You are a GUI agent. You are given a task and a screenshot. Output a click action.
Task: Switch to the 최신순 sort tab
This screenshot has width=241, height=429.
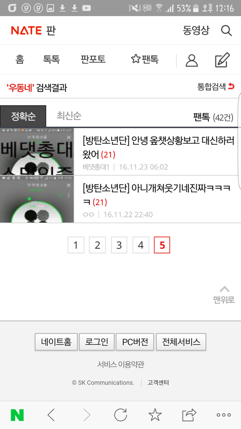pos(69,116)
